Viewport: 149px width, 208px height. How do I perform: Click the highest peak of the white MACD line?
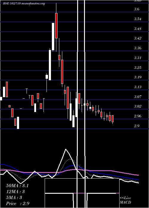point(66,149)
